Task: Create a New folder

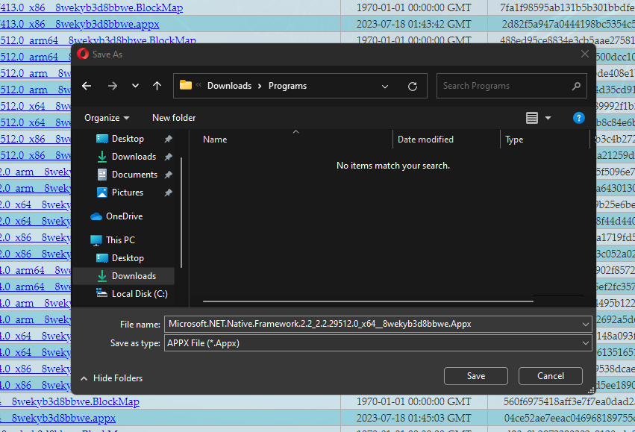Action: [174, 118]
